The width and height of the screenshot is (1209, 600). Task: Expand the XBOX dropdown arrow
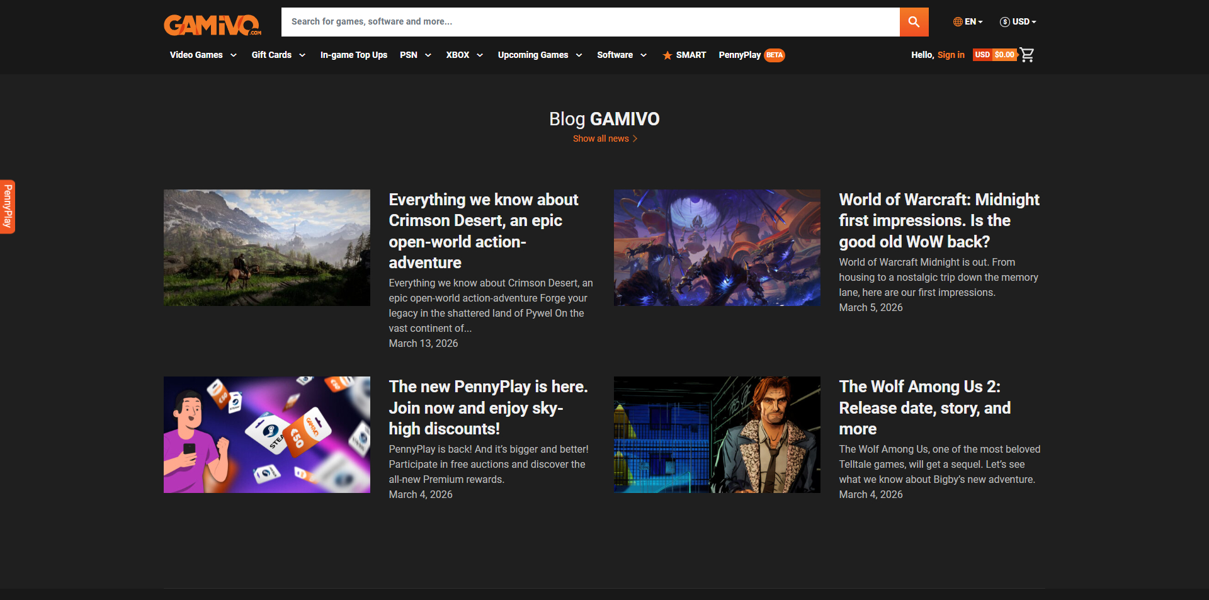(x=480, y=55)
